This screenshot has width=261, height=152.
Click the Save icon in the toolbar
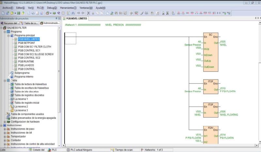pos(19,13)
